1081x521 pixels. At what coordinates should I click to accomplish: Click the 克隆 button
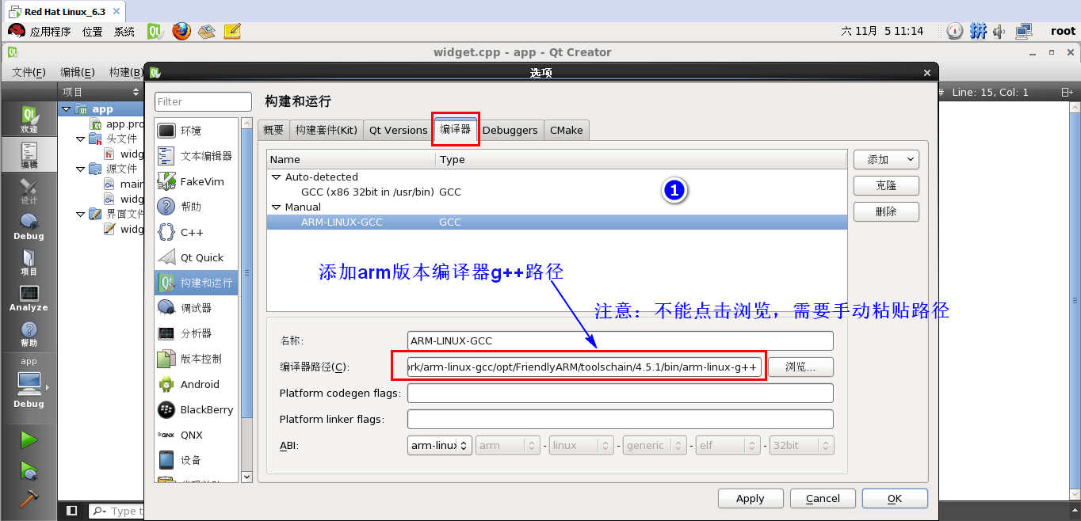(x=886, y=185)
